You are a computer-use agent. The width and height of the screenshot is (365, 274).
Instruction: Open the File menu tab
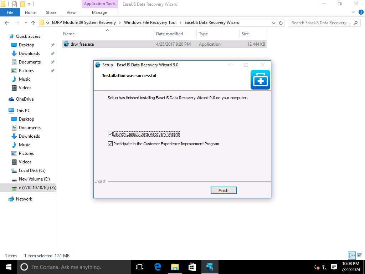coord(10,12)
